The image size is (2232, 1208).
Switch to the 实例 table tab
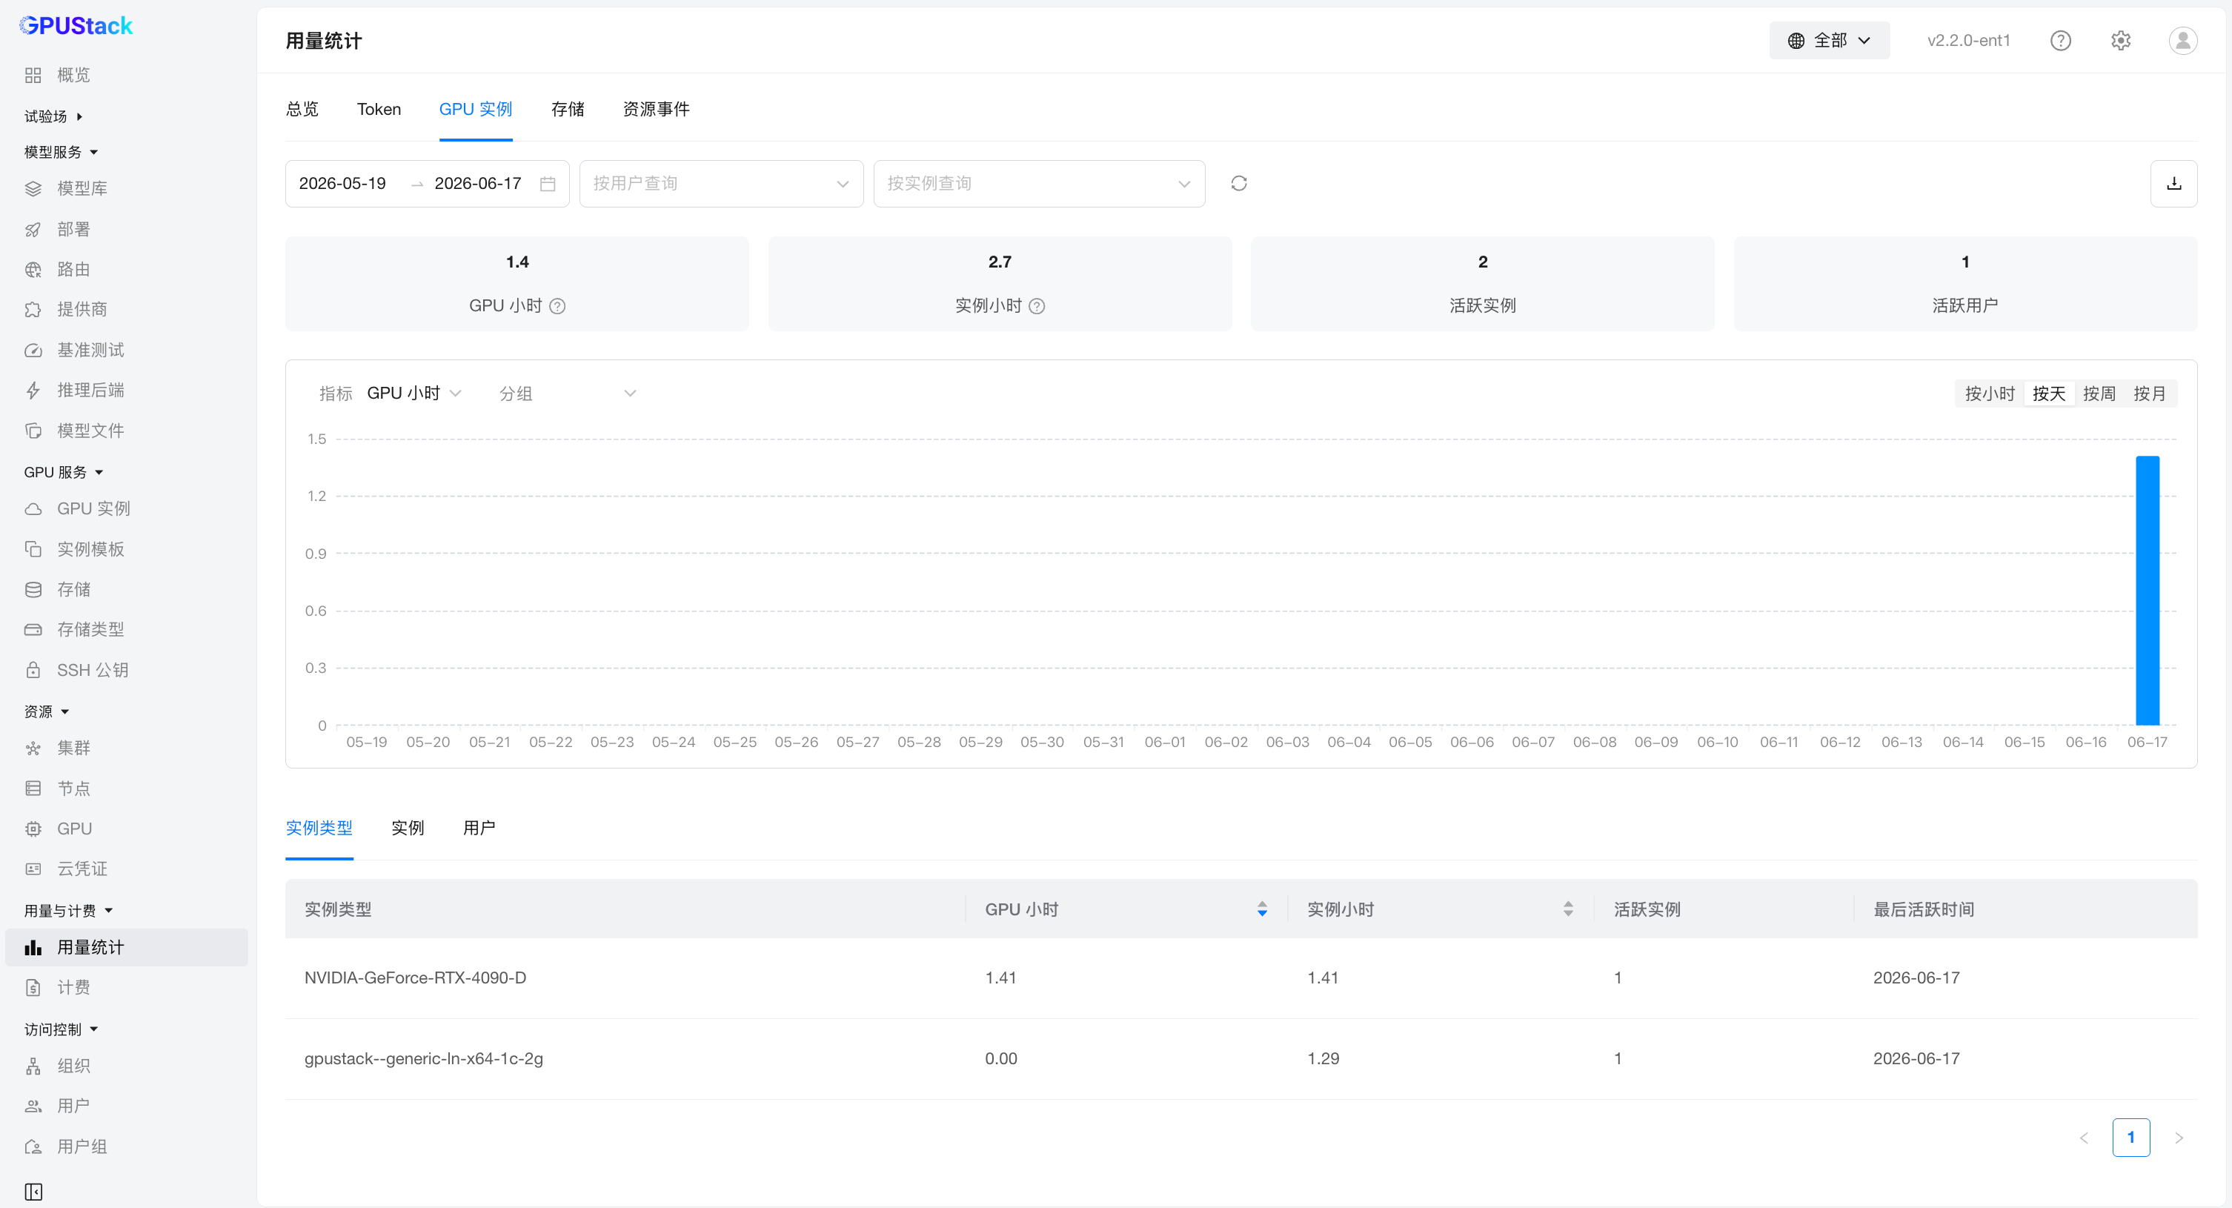tap(408, 828)
